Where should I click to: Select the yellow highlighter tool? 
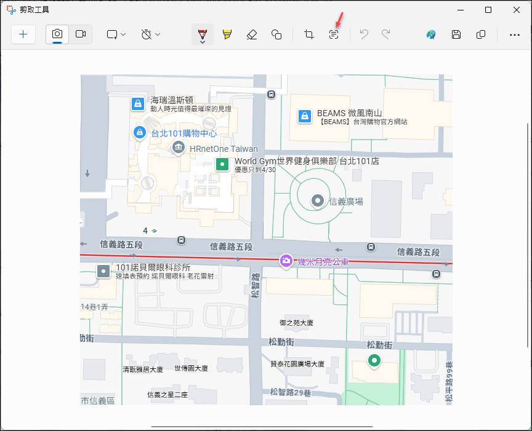point(227,34)
